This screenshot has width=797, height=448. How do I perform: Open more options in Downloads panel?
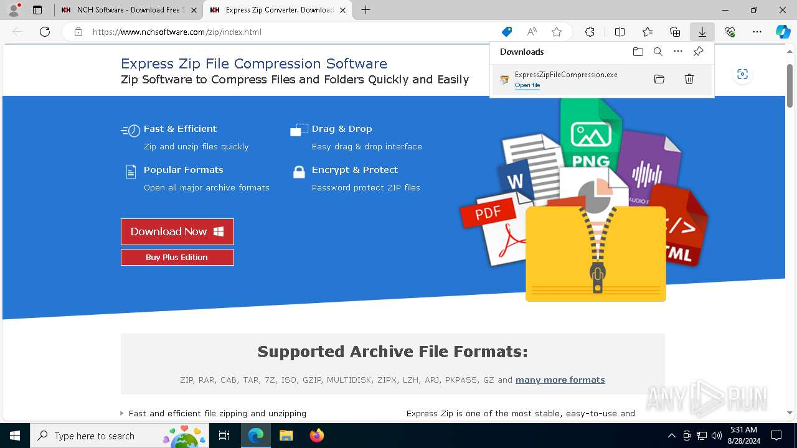(678, 52)
